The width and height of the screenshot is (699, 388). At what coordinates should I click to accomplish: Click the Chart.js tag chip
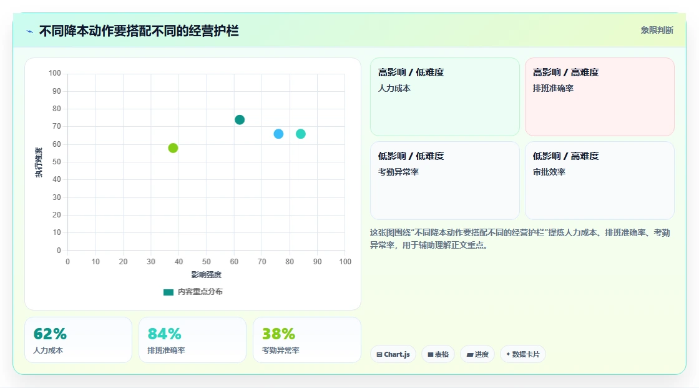(x=393, y=354)
